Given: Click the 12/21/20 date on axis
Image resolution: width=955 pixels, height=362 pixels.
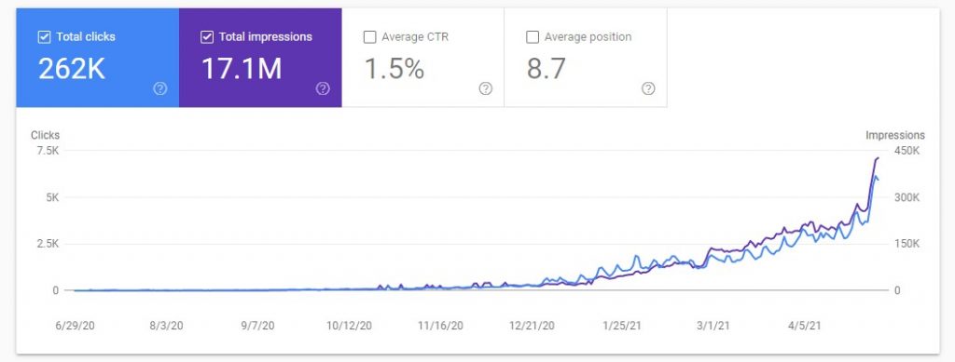Looking at the screenshot, I should (x=532, y=326).
